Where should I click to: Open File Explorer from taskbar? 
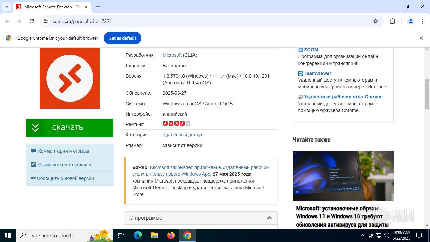point(155,235)
